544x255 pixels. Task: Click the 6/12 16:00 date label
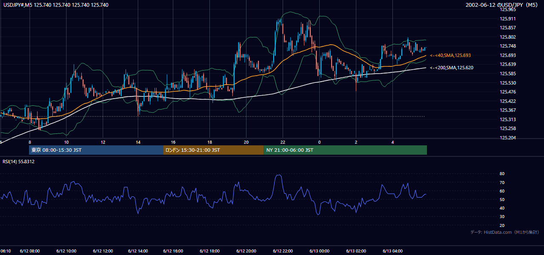(x=174, y=251)
